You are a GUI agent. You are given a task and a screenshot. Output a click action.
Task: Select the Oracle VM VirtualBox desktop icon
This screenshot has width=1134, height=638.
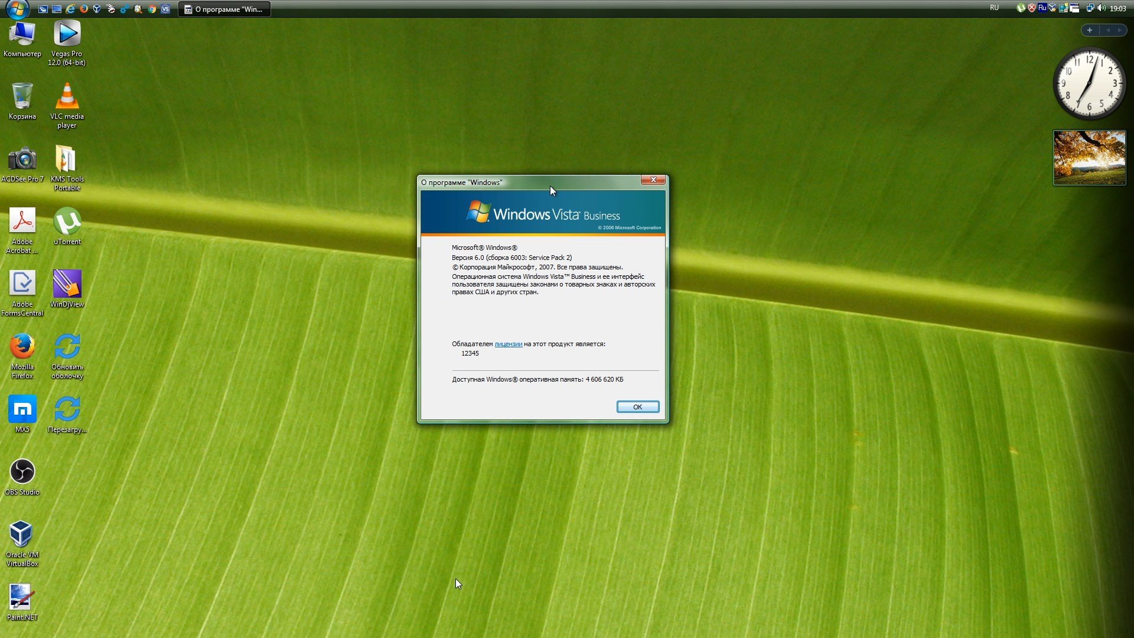pyautogui.click(x=22, y=543)
